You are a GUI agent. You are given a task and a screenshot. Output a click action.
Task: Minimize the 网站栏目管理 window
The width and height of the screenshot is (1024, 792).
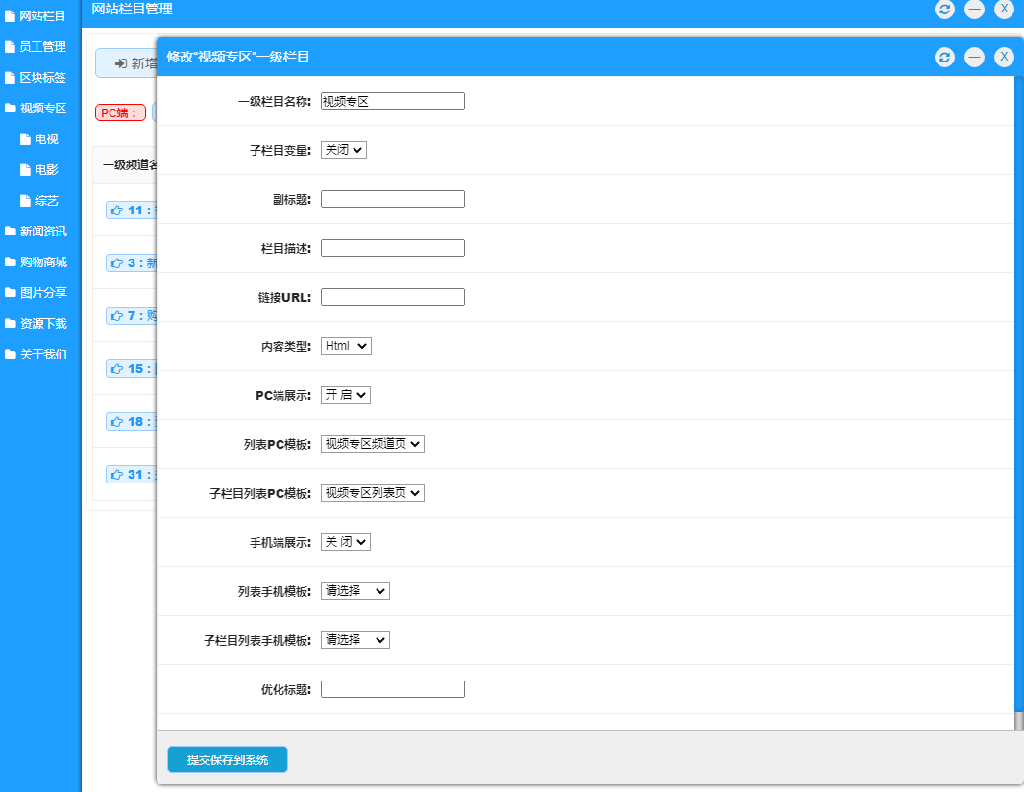[x=974, y=9]
